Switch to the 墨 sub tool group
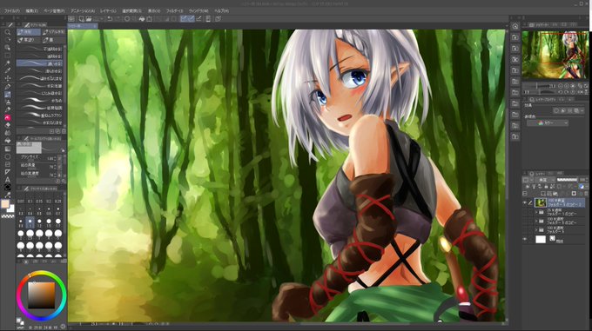 point(53,40)
